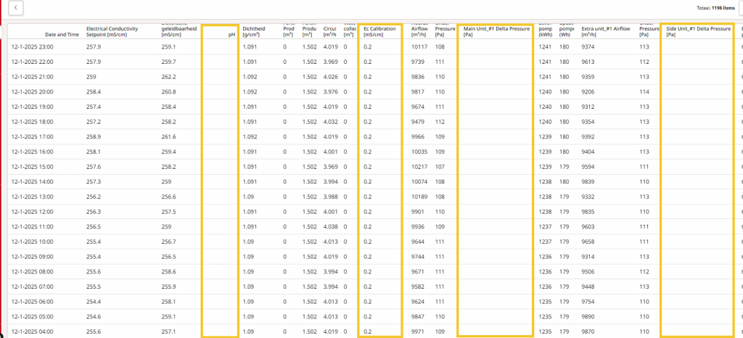Click conductivity value 258.6 in the 08:00 row
743x338 pixels.
pyautogui.click(x=168, y=272)
